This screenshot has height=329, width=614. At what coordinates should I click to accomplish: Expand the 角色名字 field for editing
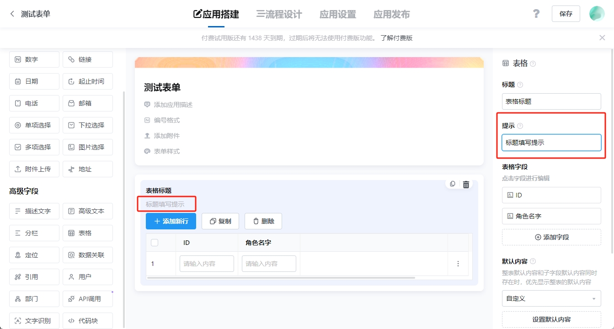pyautogui.click(x=551, y=216)
